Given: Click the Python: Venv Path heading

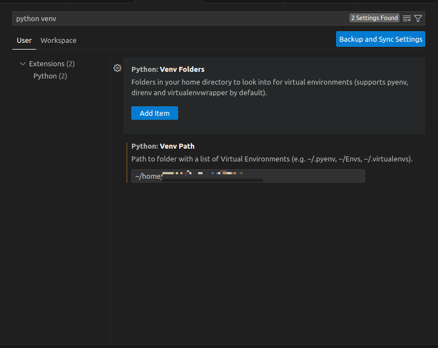Looking at the screenshot, I should pyautogui.click(x=163, y=146).
